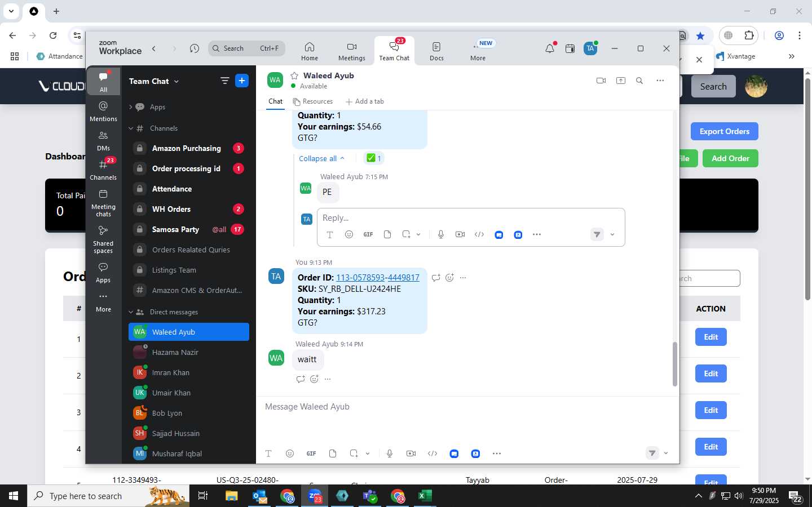
Task: Open Imran Khan direct message
Action: [189, 372]
